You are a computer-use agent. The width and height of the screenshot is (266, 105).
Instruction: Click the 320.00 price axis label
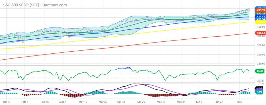261,64
